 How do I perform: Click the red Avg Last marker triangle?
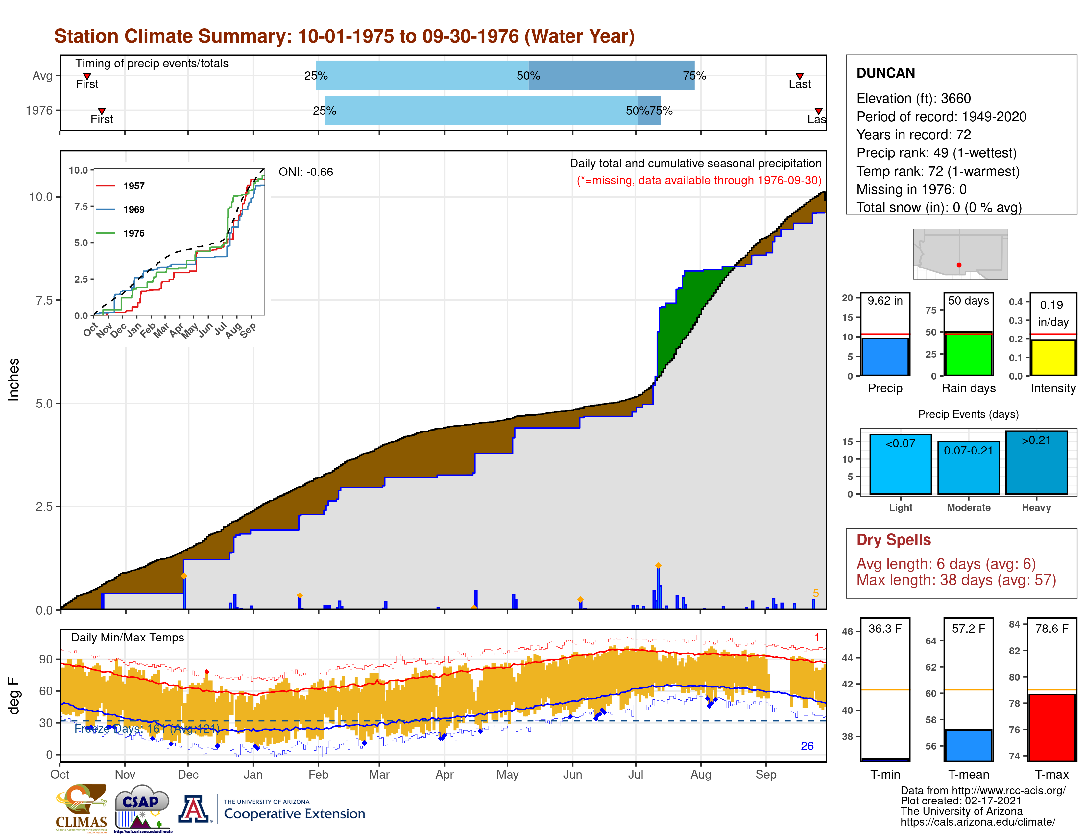pyautogui.click(x=799, y=76)
